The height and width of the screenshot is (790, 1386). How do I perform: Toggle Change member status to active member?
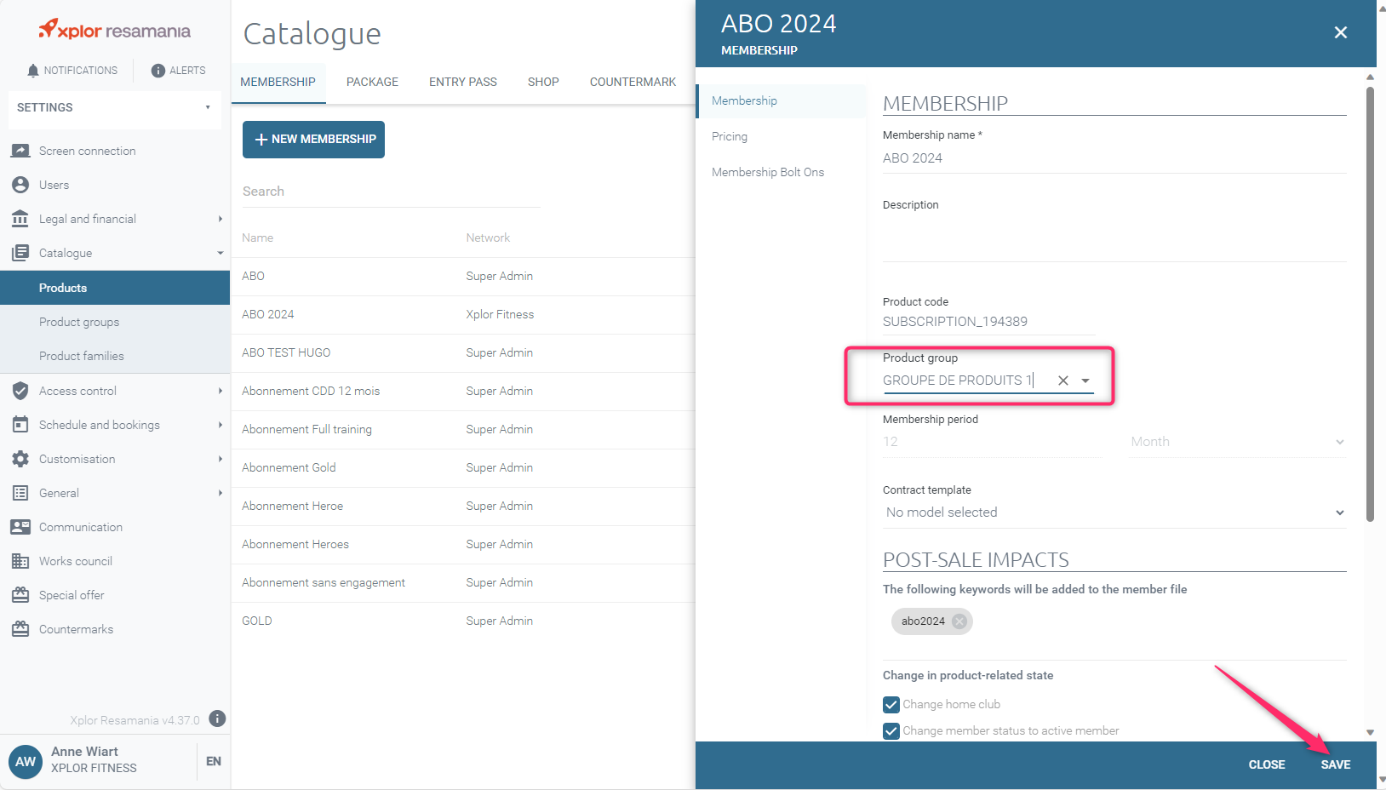891,731
